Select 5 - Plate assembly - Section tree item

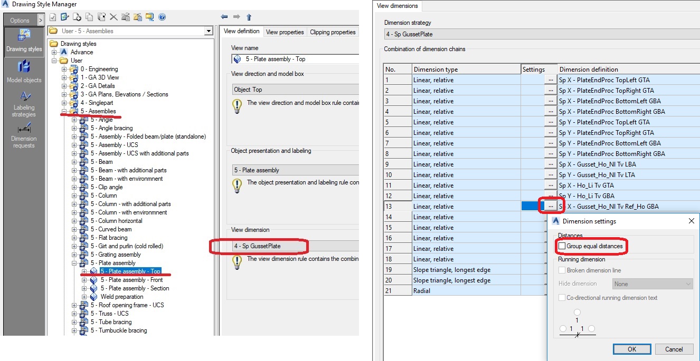pyautogui.click(x=135, y=288)
